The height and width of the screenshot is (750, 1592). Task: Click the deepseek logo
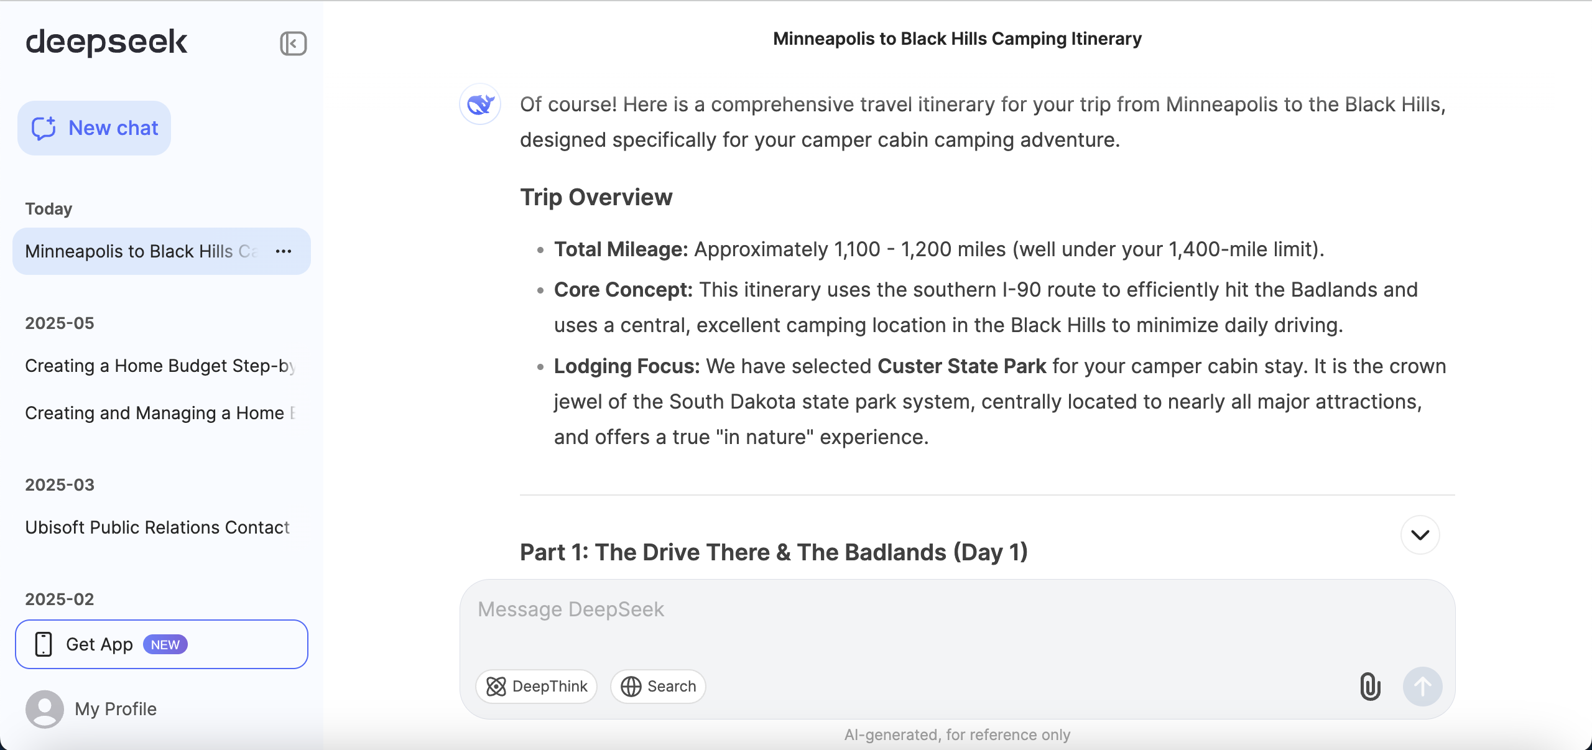[106, 42]
